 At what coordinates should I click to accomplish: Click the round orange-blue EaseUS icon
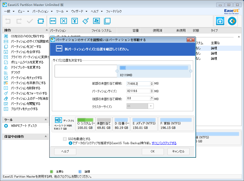(x=232, y=21)
